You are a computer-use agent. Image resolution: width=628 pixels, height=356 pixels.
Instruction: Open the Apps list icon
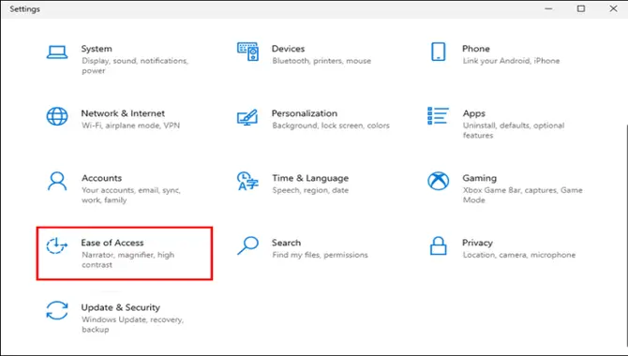coord(438,116)
